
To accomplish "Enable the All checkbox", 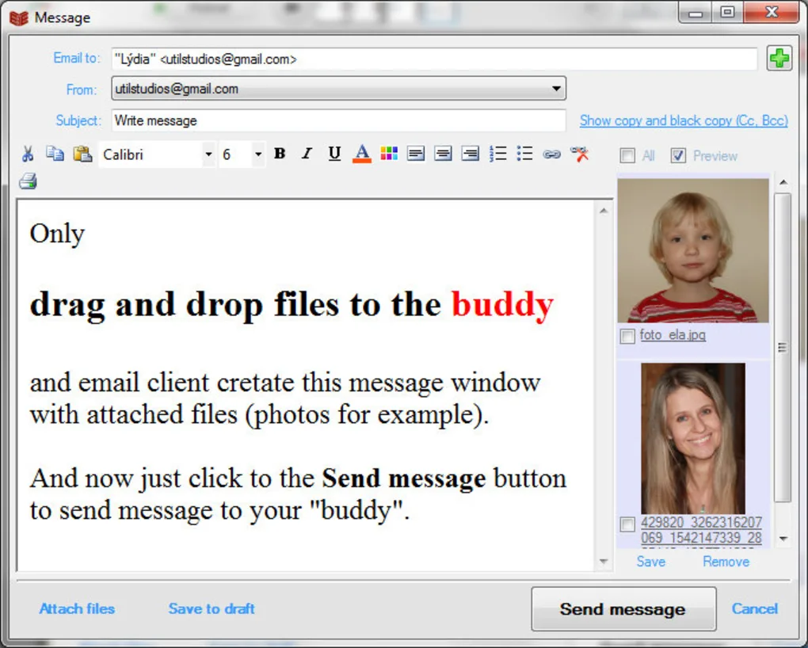I will click(630, 155).
